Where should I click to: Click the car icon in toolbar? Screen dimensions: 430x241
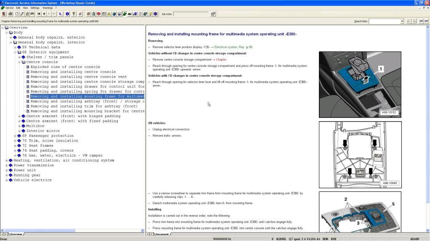point(130,14)
